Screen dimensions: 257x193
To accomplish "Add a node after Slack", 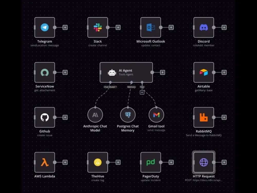I will pyautogui.click(x=118, y=28).
